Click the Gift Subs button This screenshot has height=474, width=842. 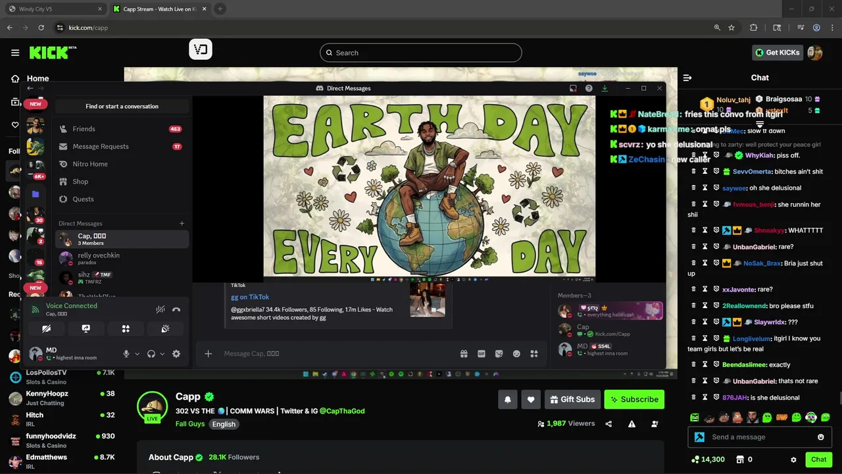[572, 399]
